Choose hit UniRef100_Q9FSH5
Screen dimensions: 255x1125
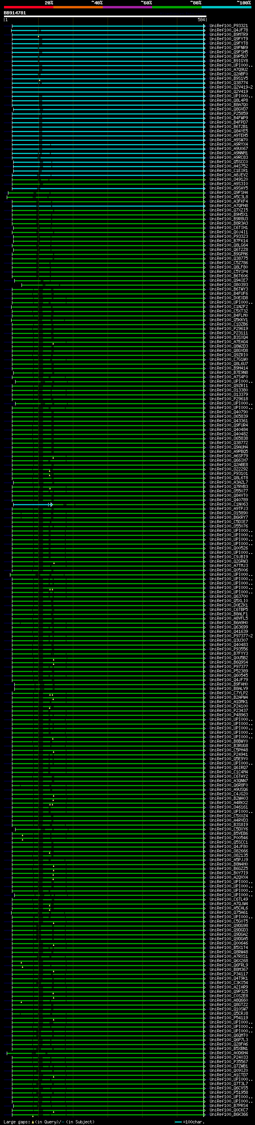pos(228,52)
